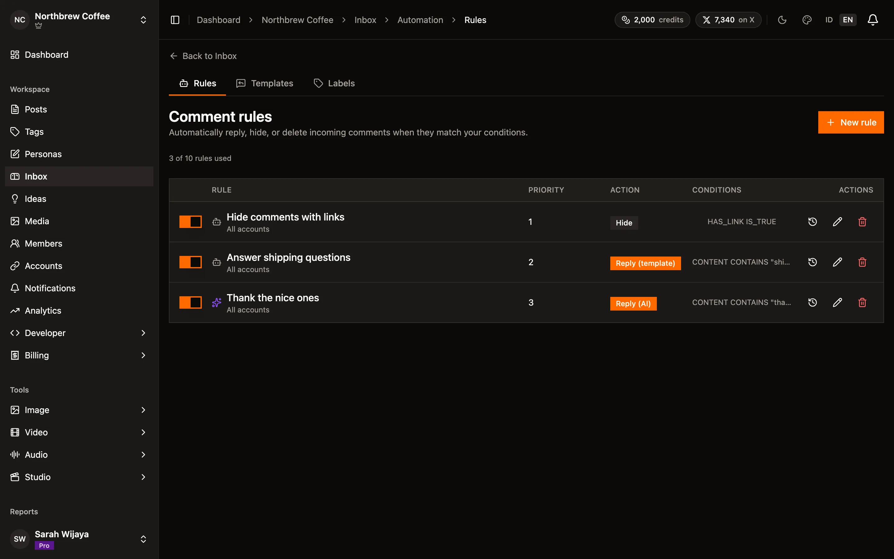This screenshot has width=894, height=559.
Task: View history for Thank the nice ones
Action: 812,302
